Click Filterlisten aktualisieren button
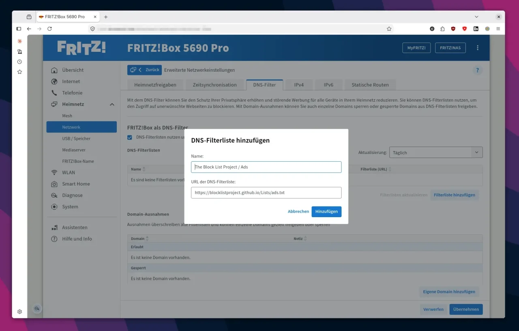The image size is (519, 331). point(404,195)
